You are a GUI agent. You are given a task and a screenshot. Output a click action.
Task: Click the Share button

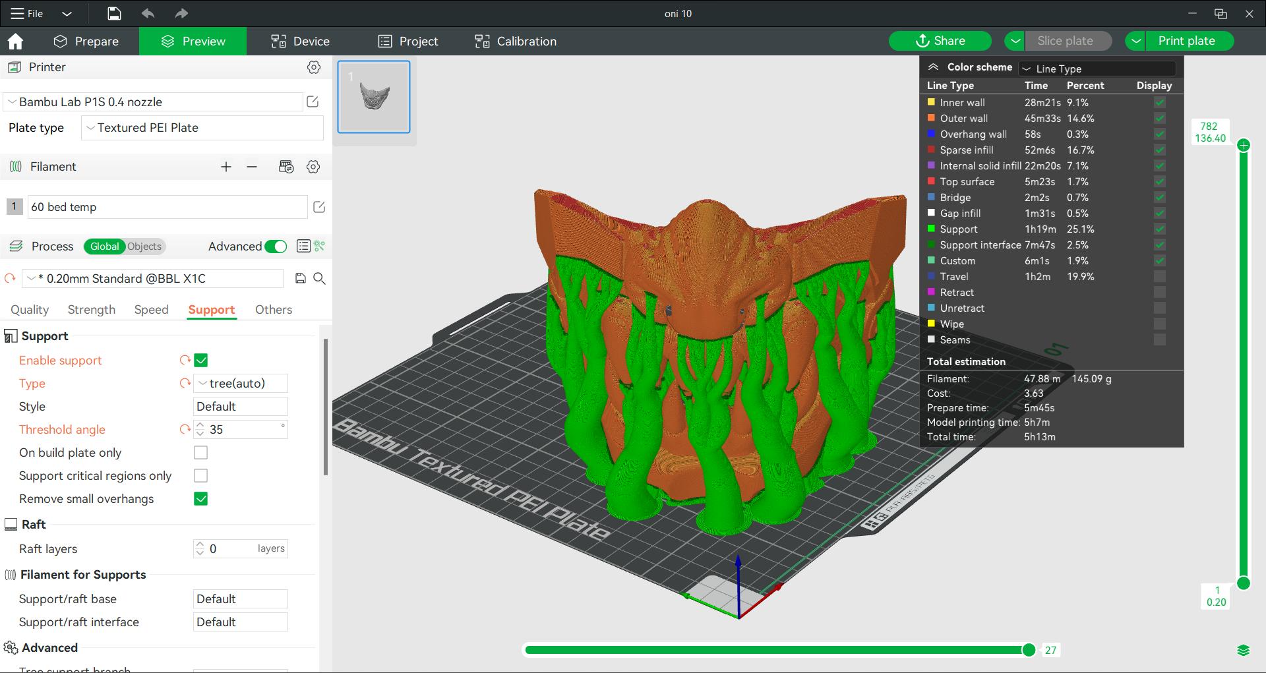pyautogui.click(x=940, y=41)
